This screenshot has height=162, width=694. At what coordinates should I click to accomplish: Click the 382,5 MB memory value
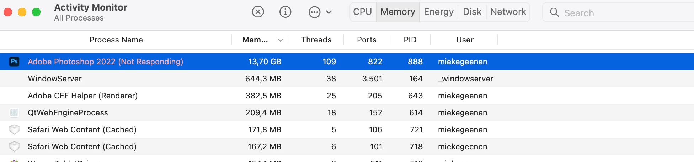coord(263,96)
